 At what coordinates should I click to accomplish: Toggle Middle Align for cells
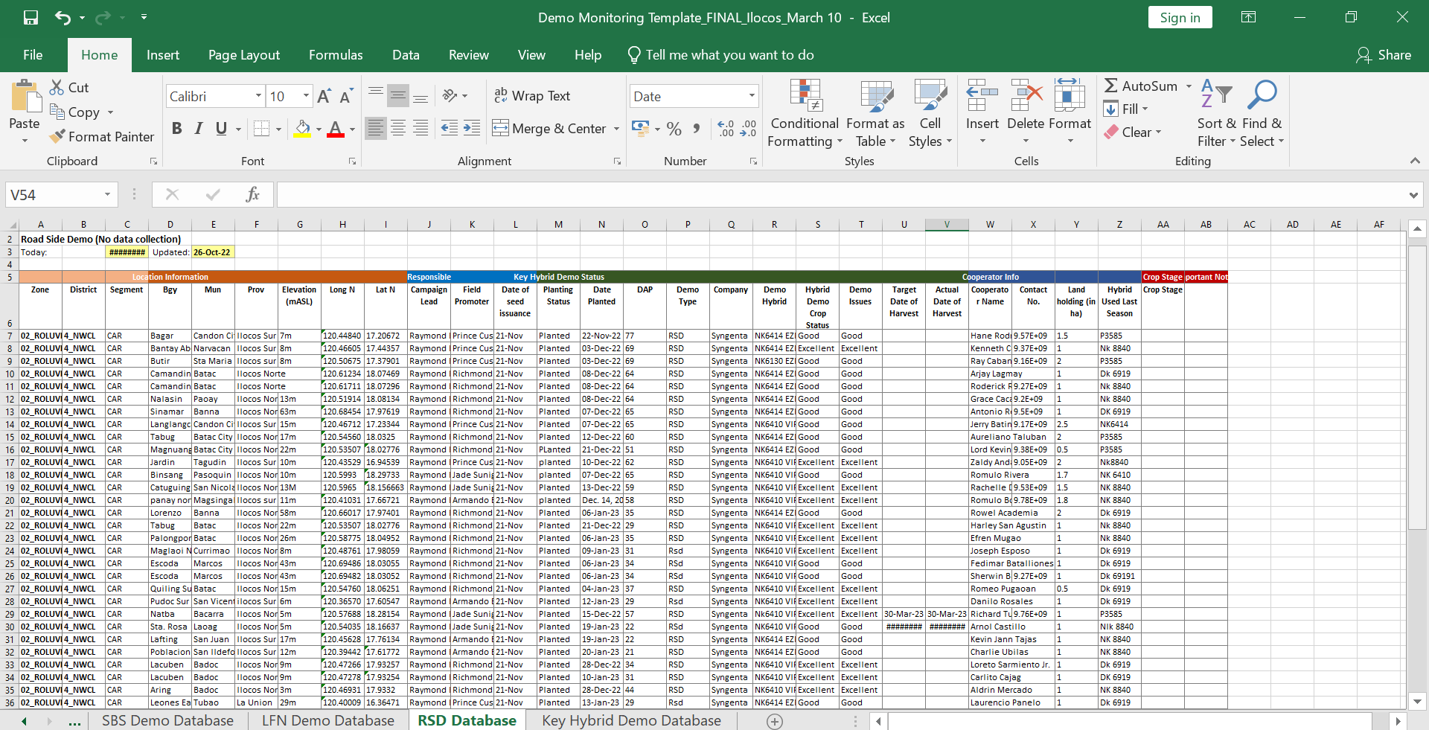point(398,95)
